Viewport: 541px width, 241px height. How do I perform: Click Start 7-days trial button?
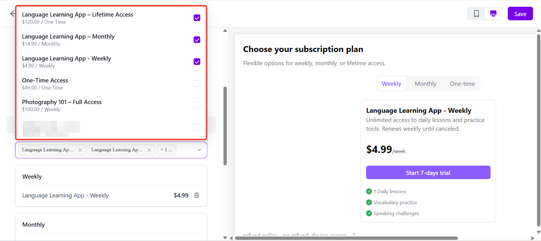click(428, 172)
